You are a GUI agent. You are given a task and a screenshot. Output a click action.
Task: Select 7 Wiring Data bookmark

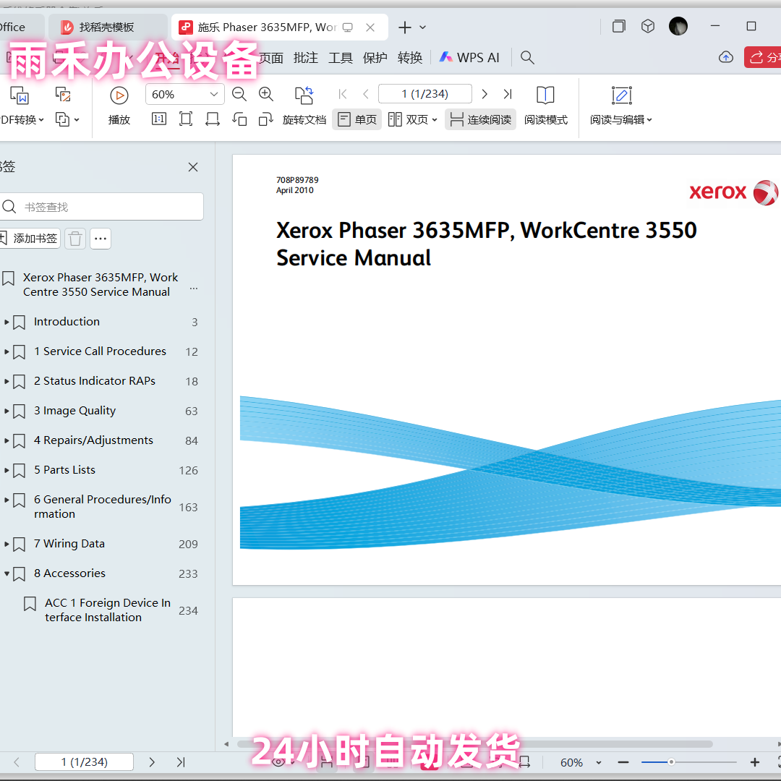pyautogui.click(x=69, y=544)
